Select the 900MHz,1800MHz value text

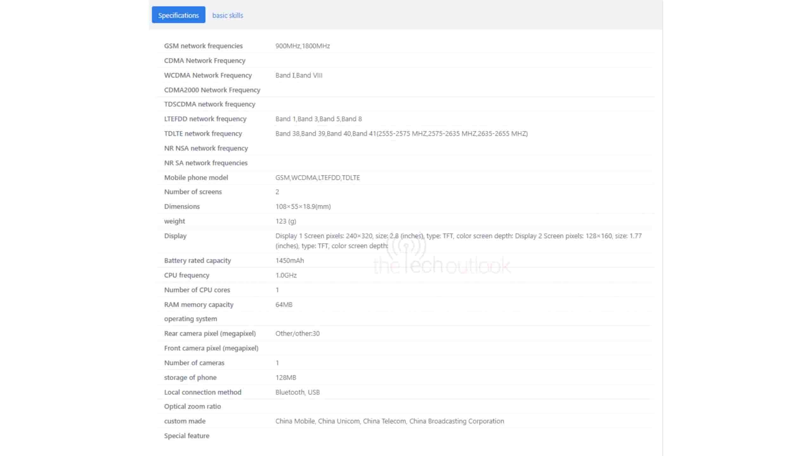point(302,46)
